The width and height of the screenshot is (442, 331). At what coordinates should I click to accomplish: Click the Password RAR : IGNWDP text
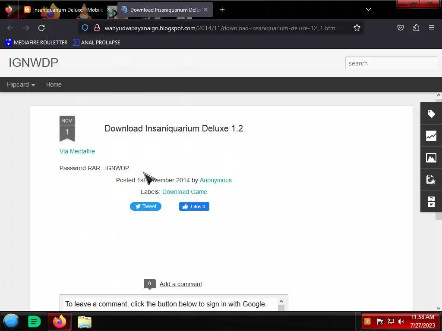(x=94, y=168)
